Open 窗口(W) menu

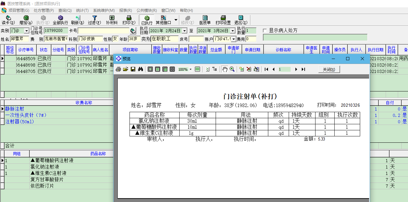[x=168, y=10]
